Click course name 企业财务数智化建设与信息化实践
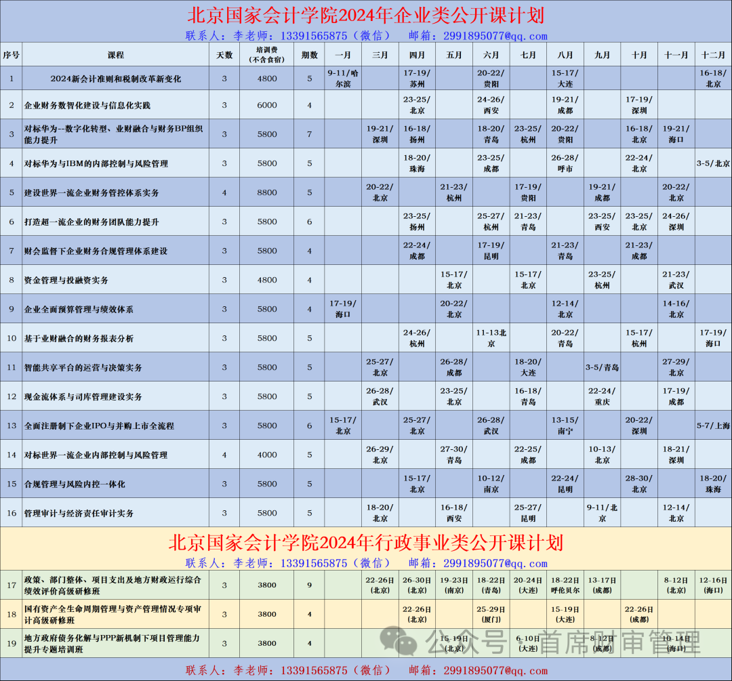 click(87, 106)
